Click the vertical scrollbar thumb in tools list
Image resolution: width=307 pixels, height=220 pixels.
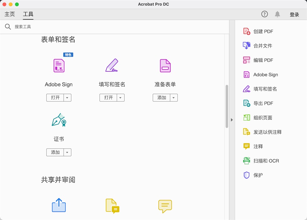[227, 106]
